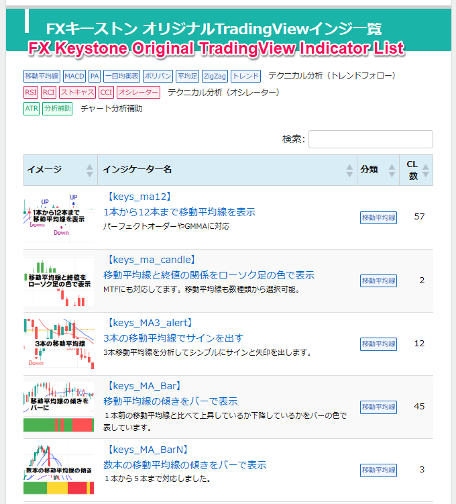Screen dimensions: 456x504
Task: Select label チャート分析補助
Action: 111,109
